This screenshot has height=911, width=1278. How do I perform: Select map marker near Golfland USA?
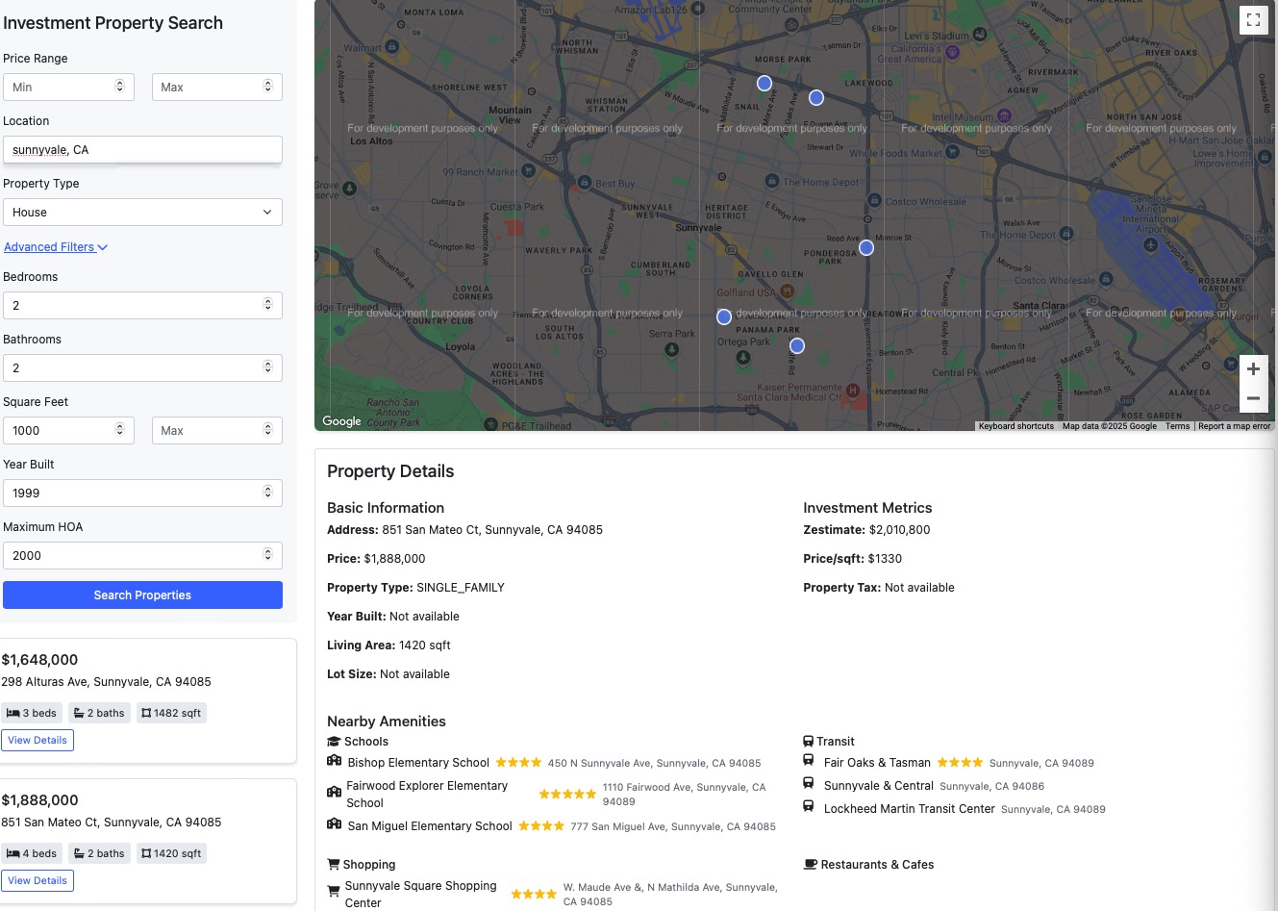724,316
